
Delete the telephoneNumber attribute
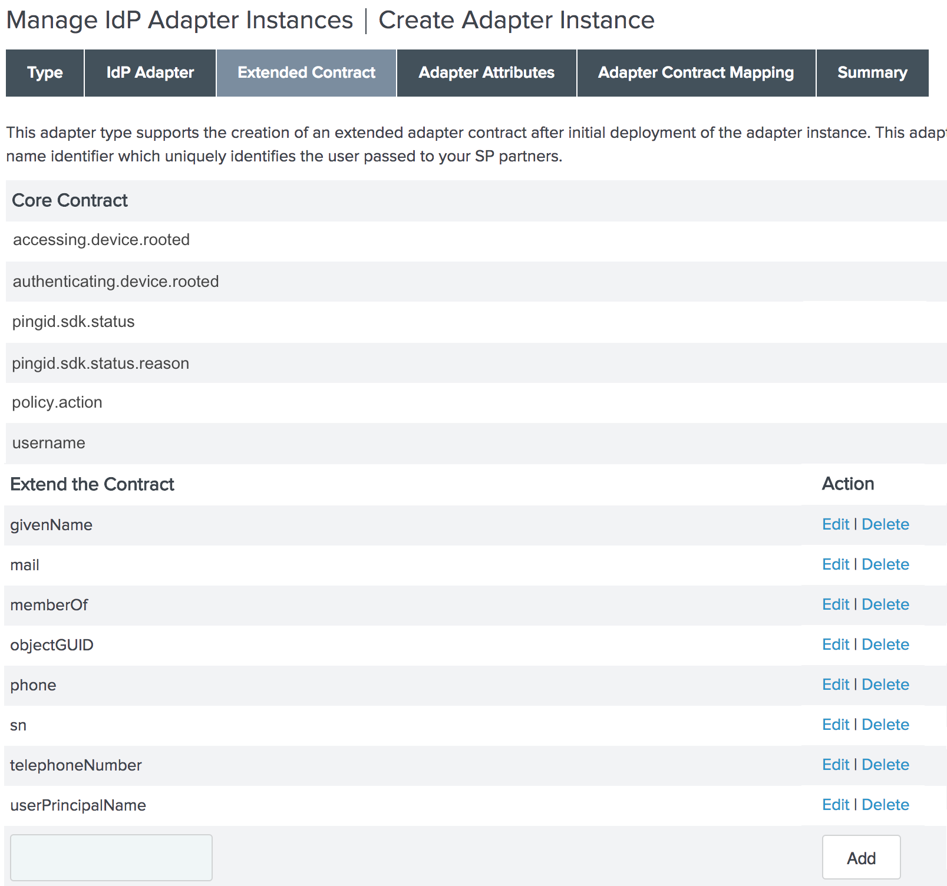(885, 765)
